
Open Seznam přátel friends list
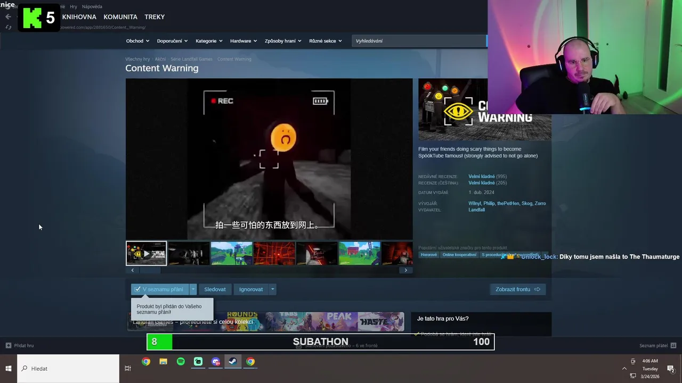(x=653, y=346)
